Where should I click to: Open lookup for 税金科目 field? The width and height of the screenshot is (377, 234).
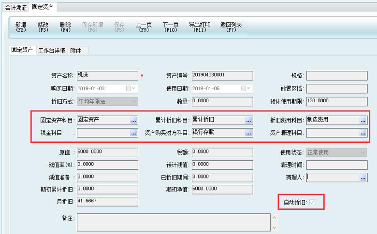pos(134,133)
